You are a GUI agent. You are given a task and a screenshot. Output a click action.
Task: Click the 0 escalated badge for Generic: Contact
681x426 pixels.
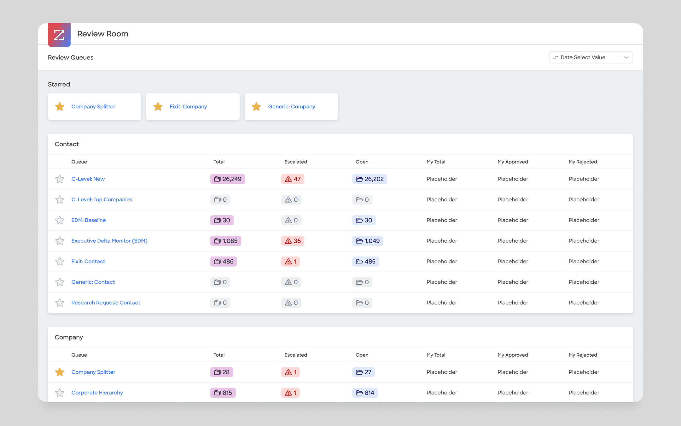tap(291, 282)
